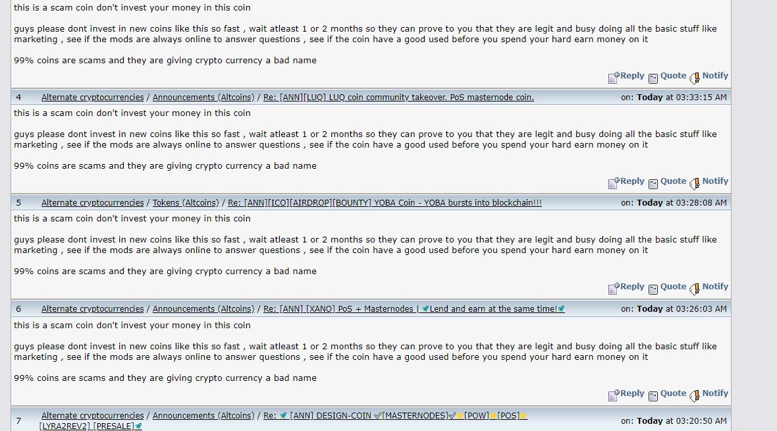Open the XANO PoS Masternodes thread
The height and width of the screenshot is (431, 777).
point(414,309)
